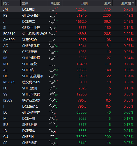Click change value -200 in CU row
Screen dimensions: 137x146
point(107,137)
